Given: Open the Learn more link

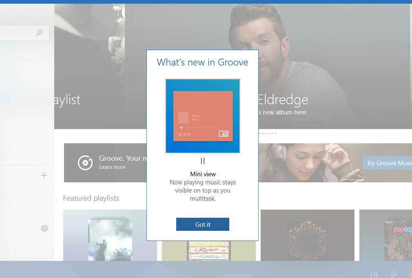Looking at the screenshot, I should pyautogui.click(x=112, y=167).
